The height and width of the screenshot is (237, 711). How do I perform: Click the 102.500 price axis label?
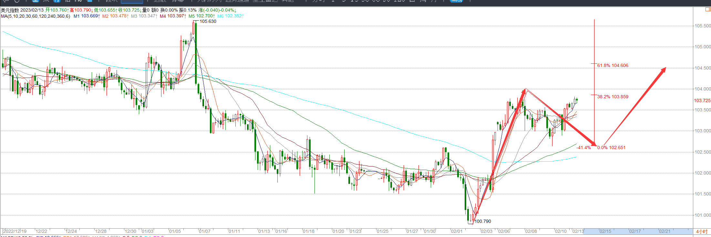tap(703, 152)
